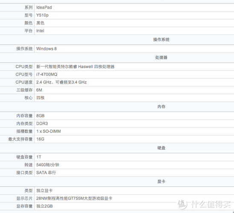The width and height of the screenshot is (234, 213).
Task: Select the 四核 core value
Action: [40, 98]
